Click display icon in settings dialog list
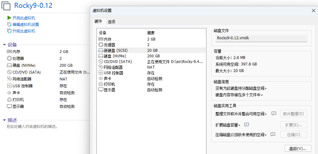Image resolution: width=318 pixels, height=154 pixels. click(x=101, y=90)
